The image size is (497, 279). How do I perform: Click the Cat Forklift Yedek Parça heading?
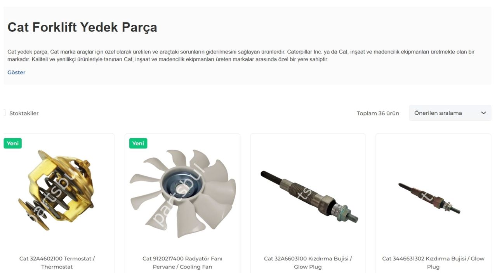tap(82, 28)
